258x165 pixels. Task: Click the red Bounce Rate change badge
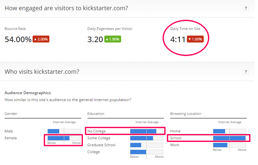pyautogui.click(x=41, y=39)
